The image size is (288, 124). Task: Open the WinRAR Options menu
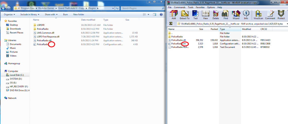point(211,7)
